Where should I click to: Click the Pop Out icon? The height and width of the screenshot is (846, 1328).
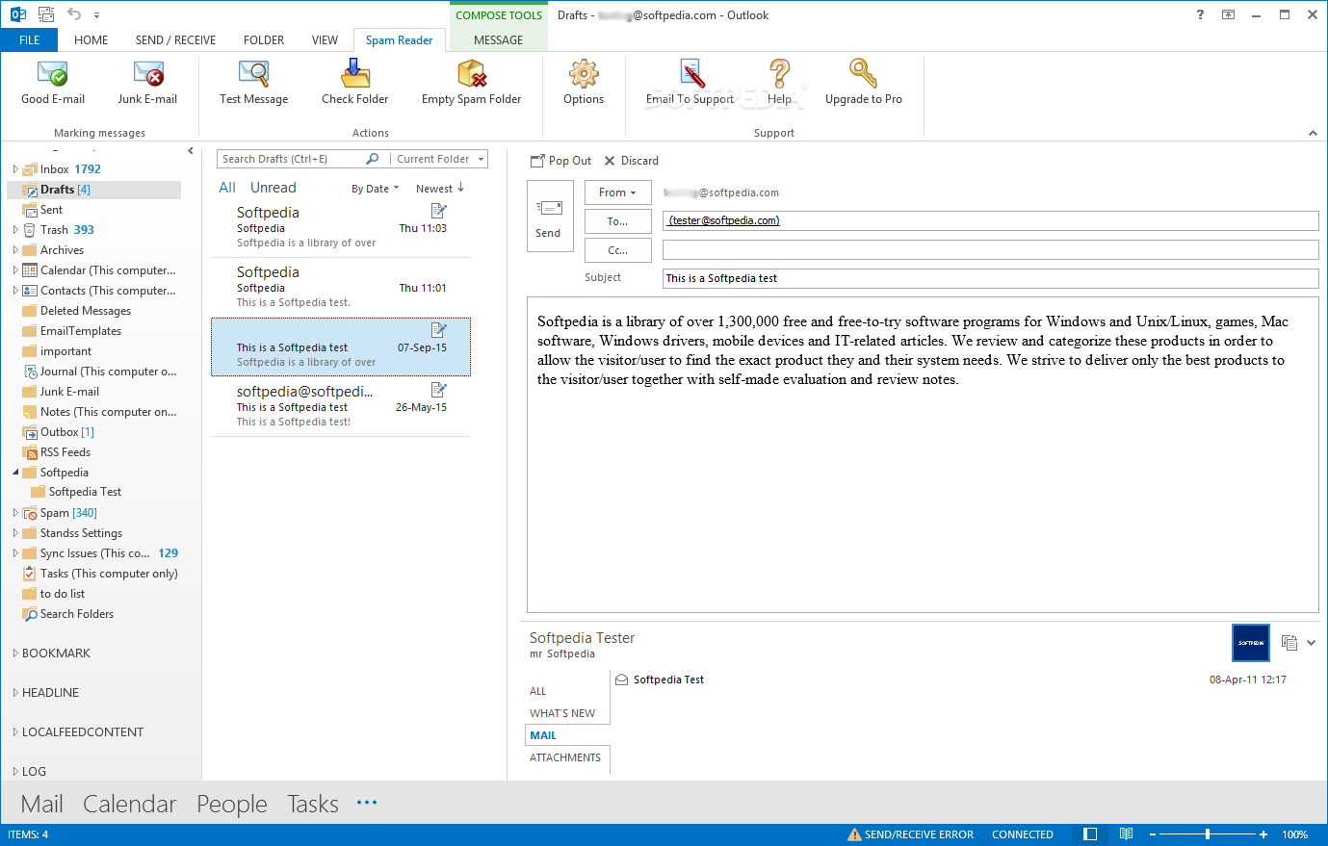click(x=537, y=161)
